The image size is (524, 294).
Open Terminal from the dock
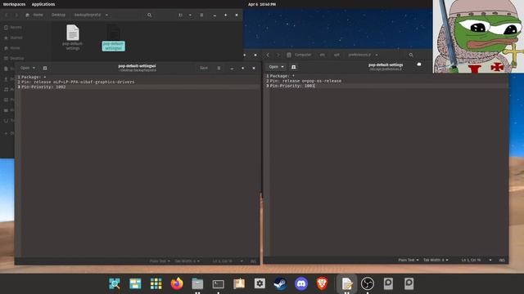pyautogui.click(x=219, y=283)
